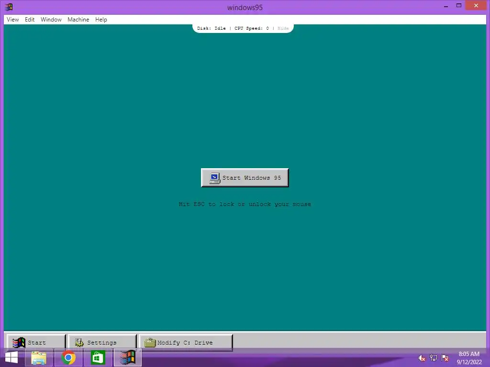Open the Windows 8 Start button

11,357
